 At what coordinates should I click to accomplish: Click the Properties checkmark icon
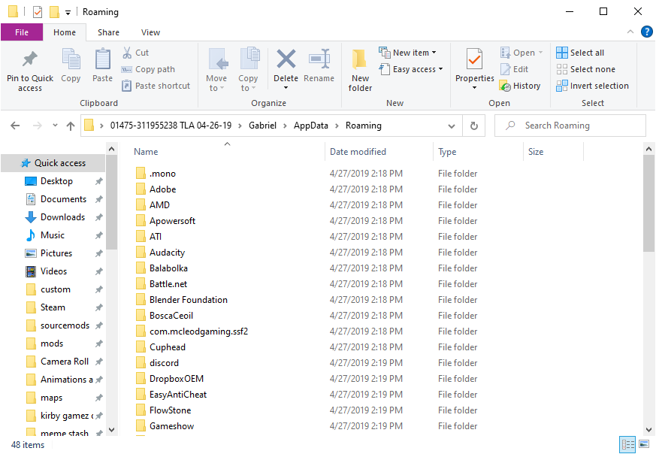474,59
